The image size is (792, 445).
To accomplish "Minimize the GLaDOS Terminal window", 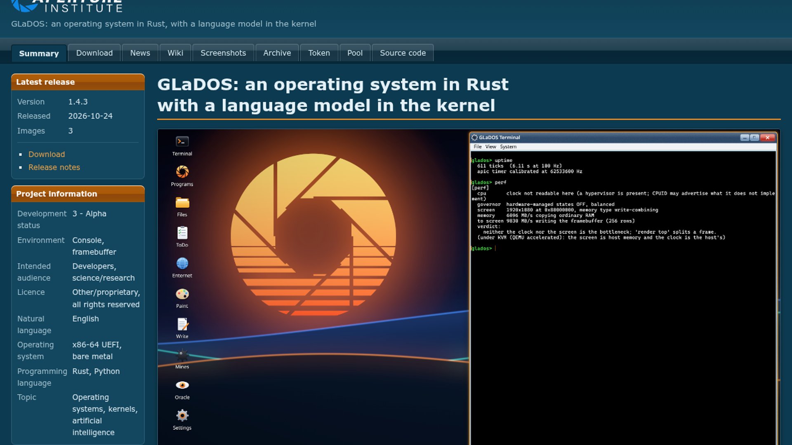I will [745, 138].
